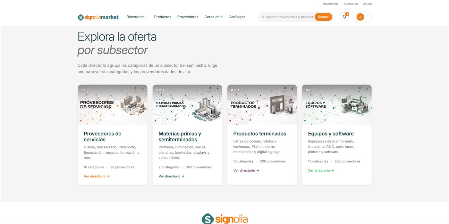This screenshot has width=449, height=224.
Task: Click the notification badge showing 1
Action: [x=347, y=14]
